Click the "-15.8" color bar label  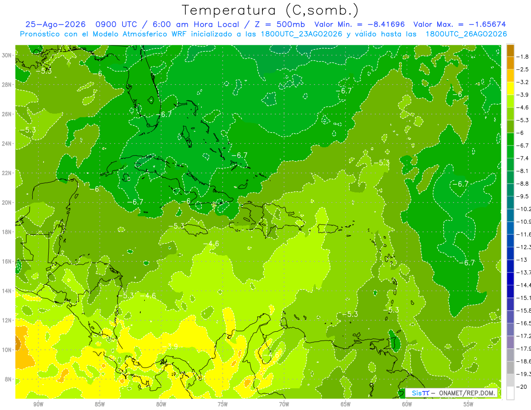tap(524, 310)
